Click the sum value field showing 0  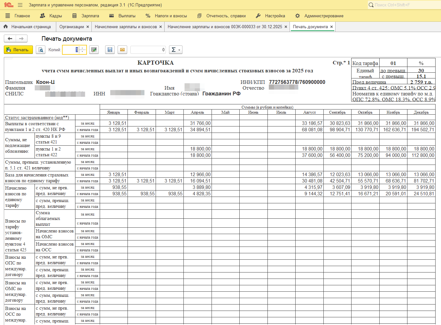(x=148, y=50)
